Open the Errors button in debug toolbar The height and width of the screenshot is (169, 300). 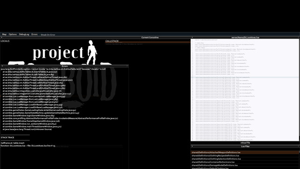tap(34, 34)
